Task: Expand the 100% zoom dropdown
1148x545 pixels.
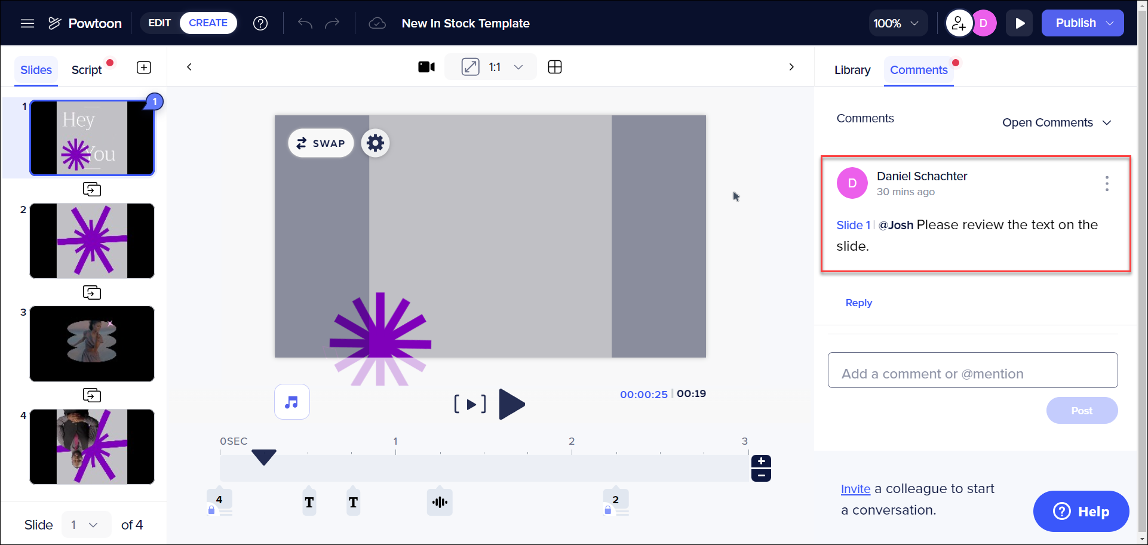Action: click(898, 23)
